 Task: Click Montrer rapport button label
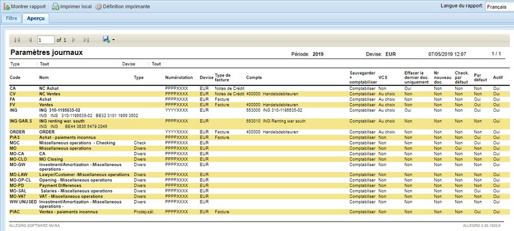(28, 6)
